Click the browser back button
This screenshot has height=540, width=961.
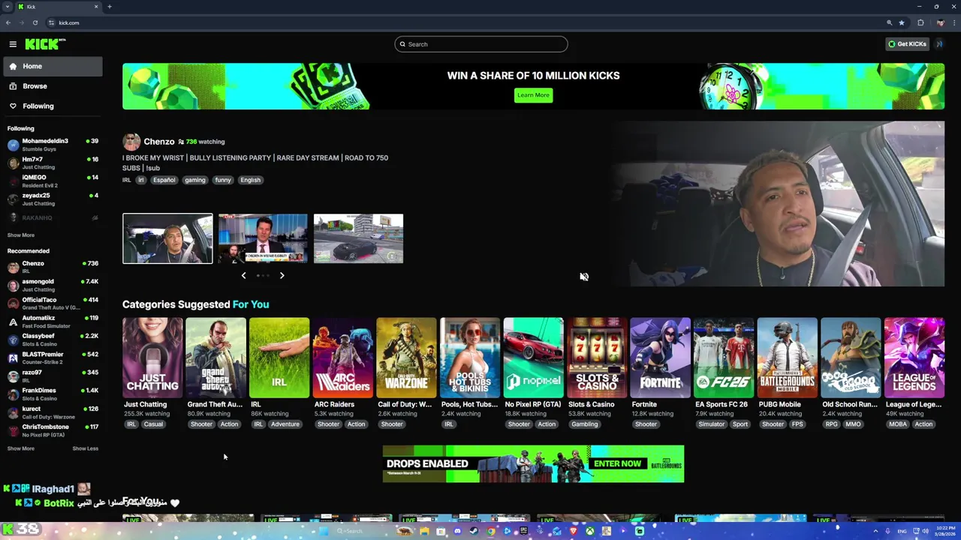point(8,22)
